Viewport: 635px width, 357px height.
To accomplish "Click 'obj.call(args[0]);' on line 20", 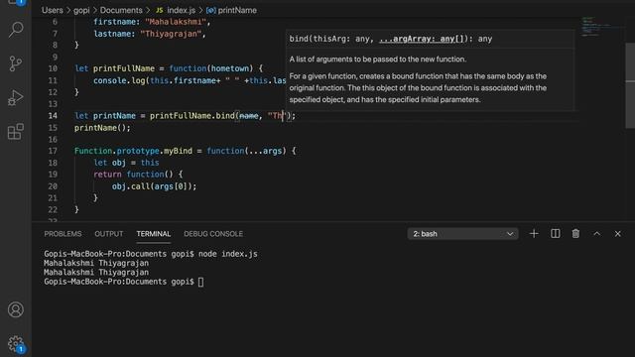I will (x=155, y=186).
